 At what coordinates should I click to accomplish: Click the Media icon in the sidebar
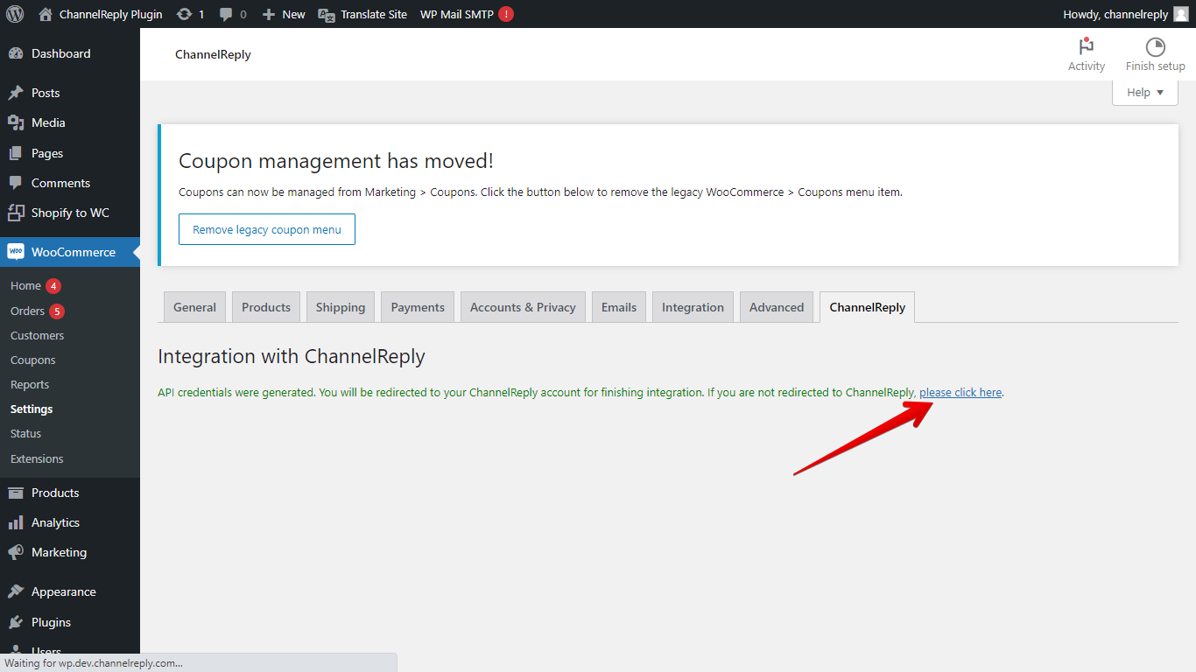coord(16,122)
